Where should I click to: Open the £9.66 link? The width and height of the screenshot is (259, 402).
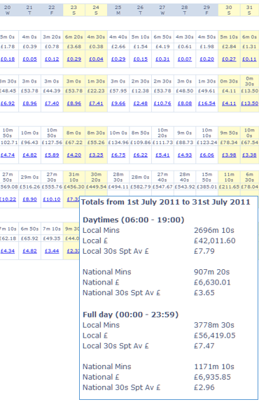point(118,103)
